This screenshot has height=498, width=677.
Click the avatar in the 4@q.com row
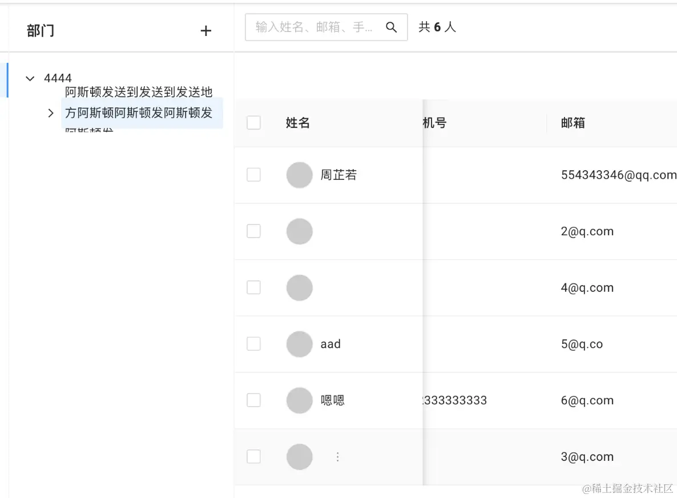[299, 288]
